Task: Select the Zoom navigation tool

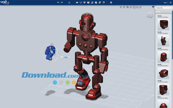Action: (127, 7)
